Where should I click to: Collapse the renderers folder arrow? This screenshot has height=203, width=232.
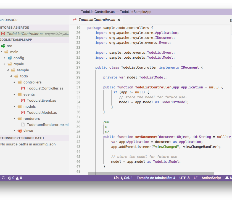point(14,119)
